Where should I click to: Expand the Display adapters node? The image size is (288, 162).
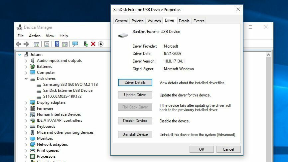[26, 103]
